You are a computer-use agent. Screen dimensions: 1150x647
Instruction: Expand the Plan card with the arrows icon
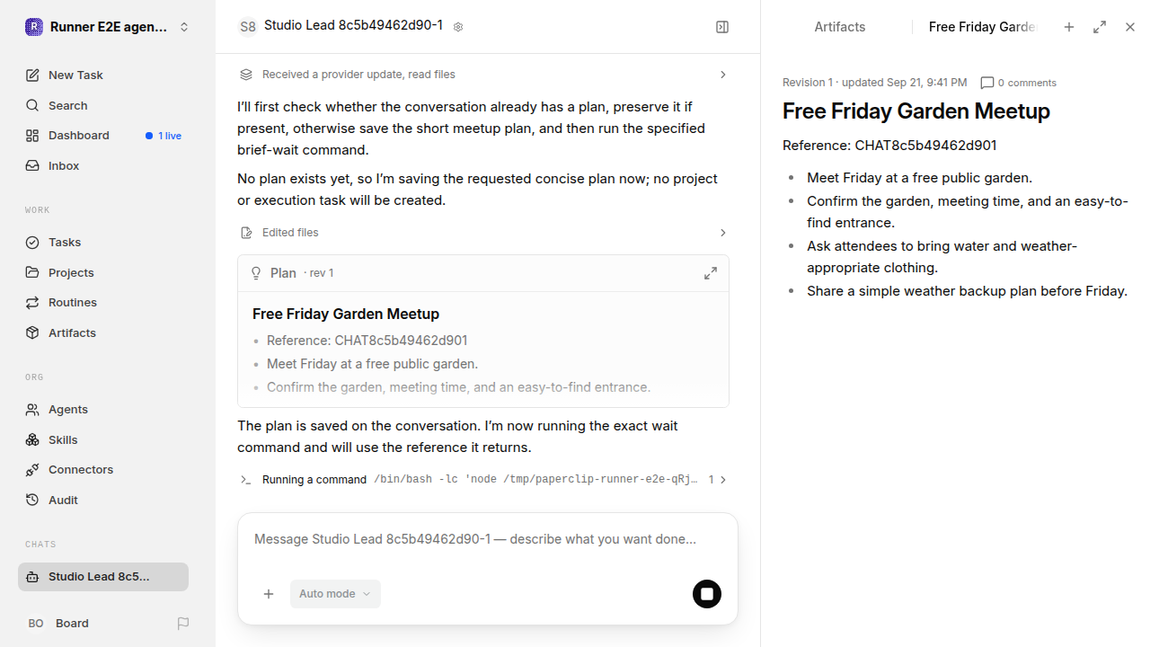tap(711, 273)
